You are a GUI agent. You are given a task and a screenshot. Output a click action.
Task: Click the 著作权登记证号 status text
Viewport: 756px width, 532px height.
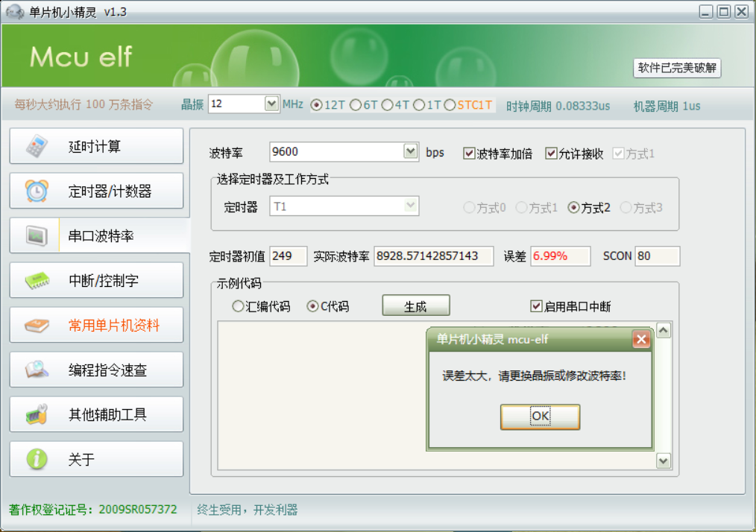[x=92, y=510]
